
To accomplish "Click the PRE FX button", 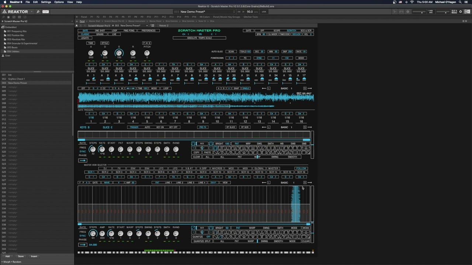I will coord(202,127).
